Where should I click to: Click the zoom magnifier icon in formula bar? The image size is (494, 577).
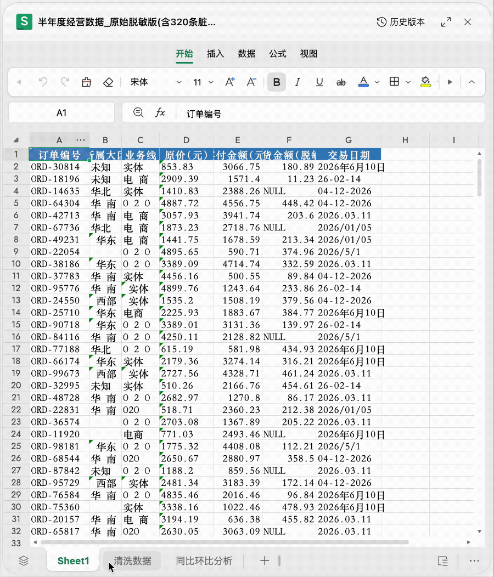[138, 112]
